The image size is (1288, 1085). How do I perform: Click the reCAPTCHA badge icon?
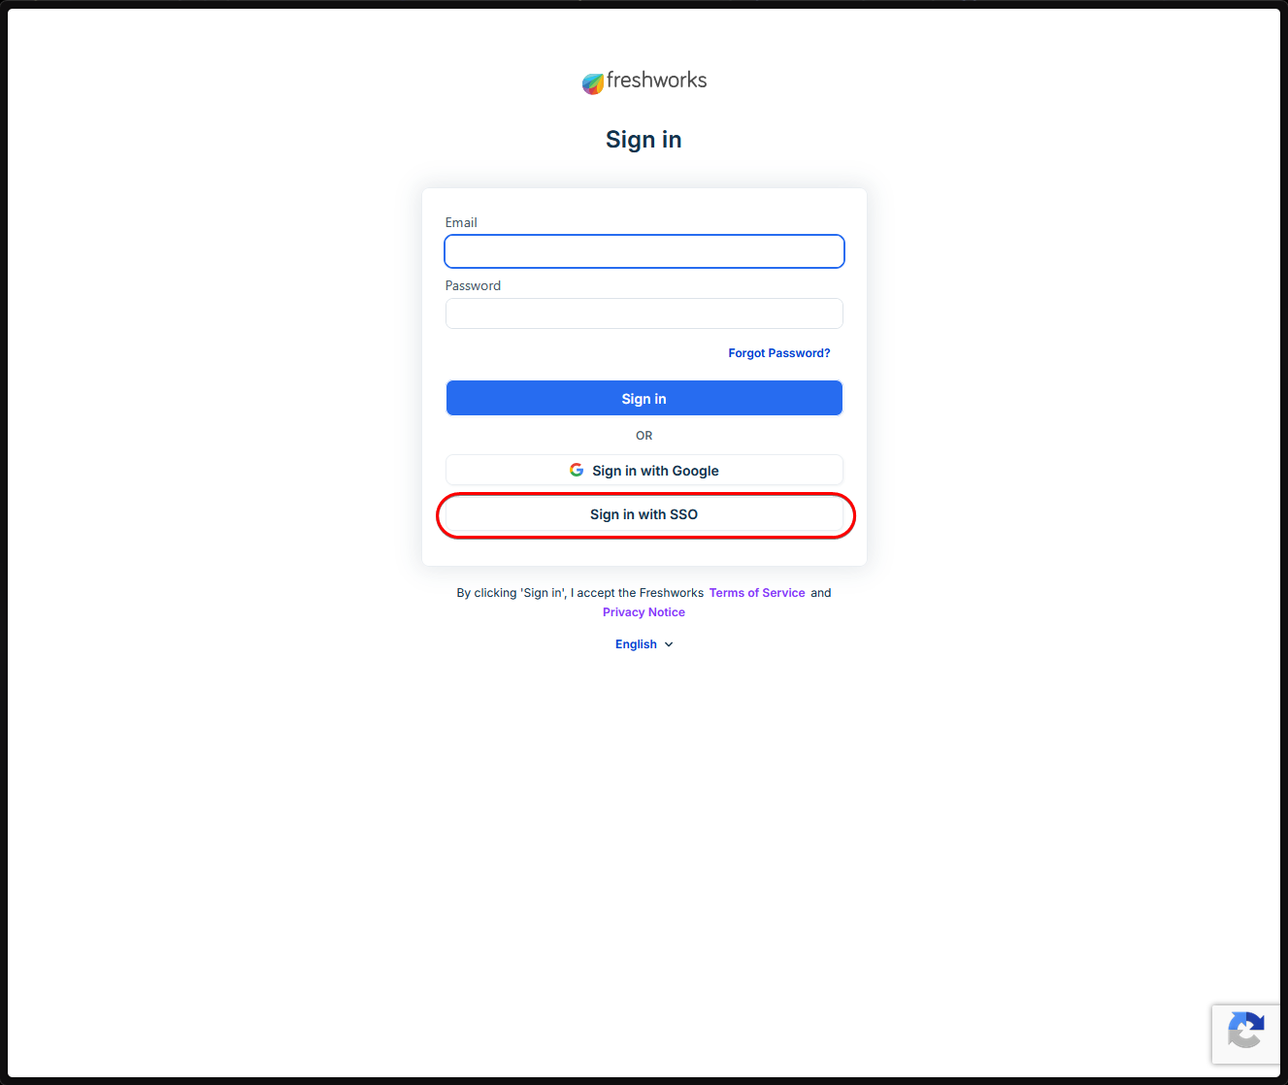click(1246, 1033)
